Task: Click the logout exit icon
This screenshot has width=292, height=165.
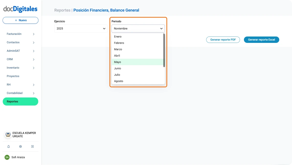Action: tap(32, 147)
